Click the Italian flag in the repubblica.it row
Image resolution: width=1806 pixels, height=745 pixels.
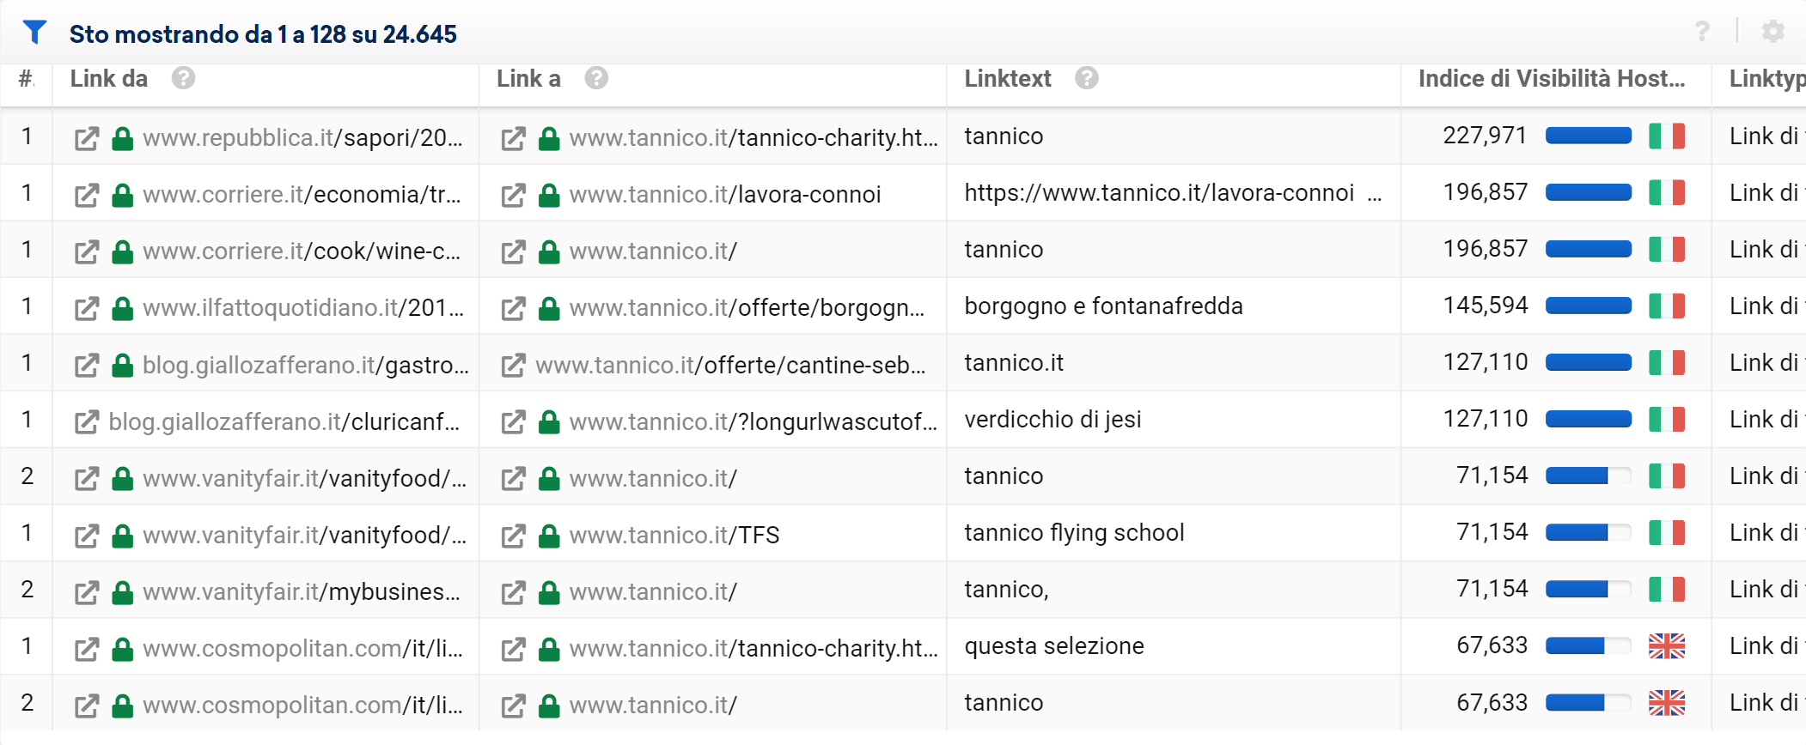point(1667,136)
